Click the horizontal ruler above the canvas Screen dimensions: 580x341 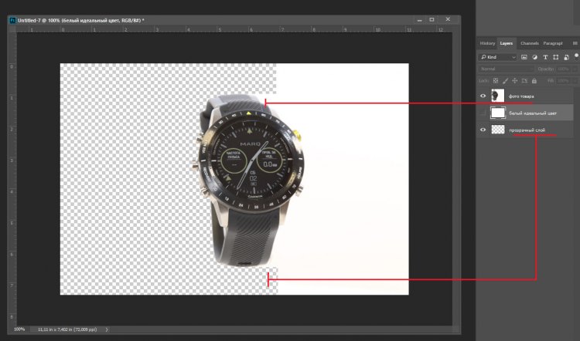tap(234, 29)
